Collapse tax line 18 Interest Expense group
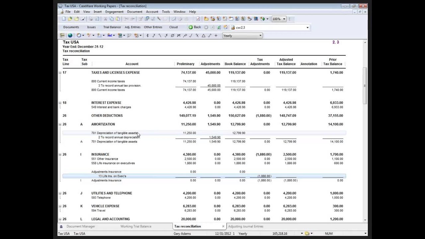Viewport: 425px width, 239px height. pyautogui.click(x=60, y=103)
